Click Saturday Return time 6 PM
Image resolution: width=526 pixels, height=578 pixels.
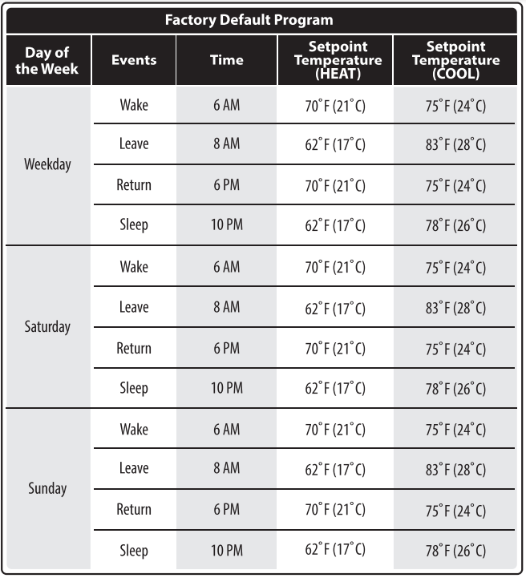pos(227,349)
